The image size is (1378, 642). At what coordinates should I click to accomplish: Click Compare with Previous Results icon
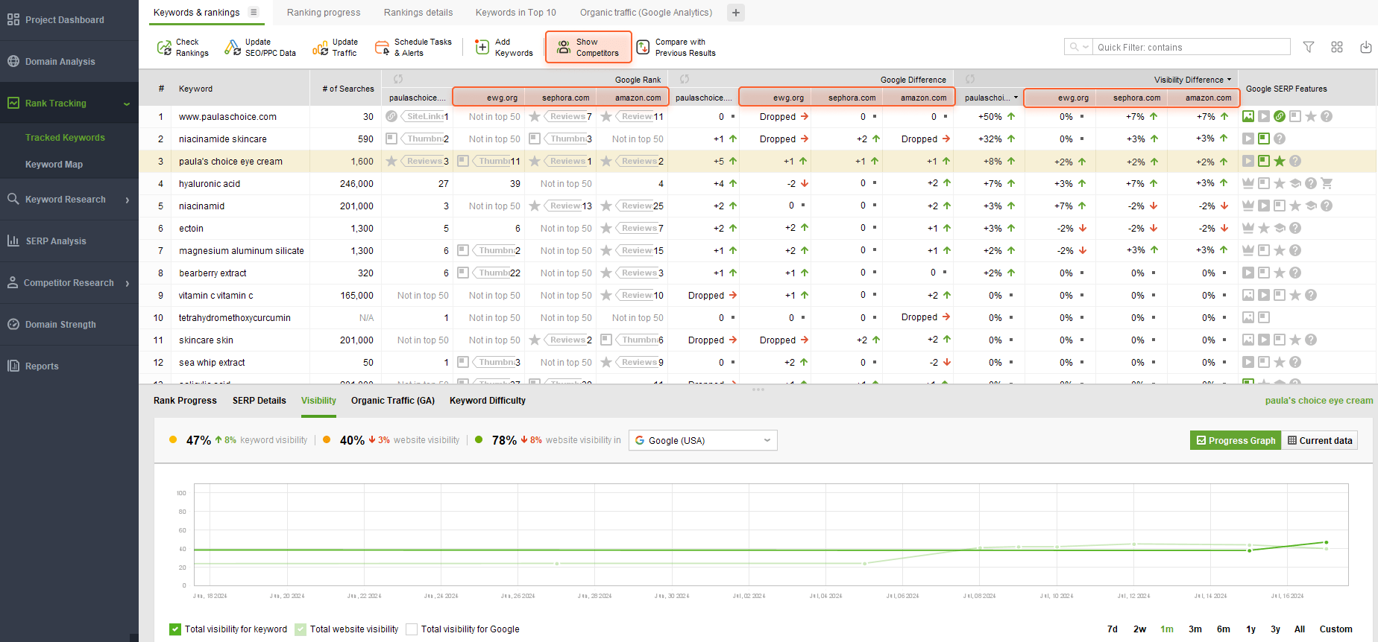[643, 48]
